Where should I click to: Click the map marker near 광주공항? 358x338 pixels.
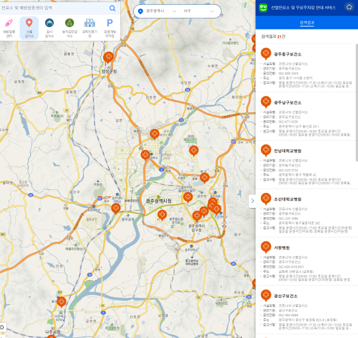116,208
